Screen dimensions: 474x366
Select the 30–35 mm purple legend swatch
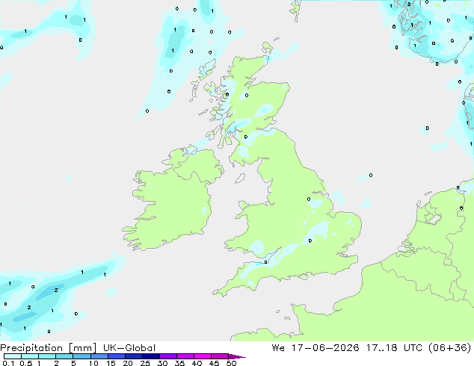(x=167, y=356)
